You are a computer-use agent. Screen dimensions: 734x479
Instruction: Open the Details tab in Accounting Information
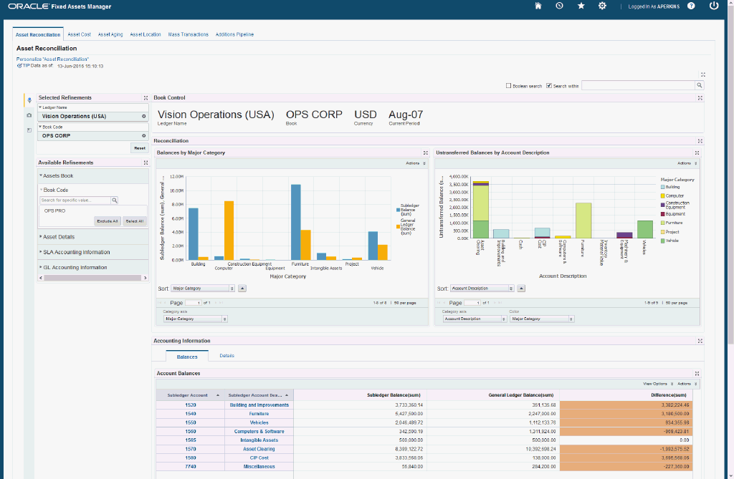(x=227, y=356)
